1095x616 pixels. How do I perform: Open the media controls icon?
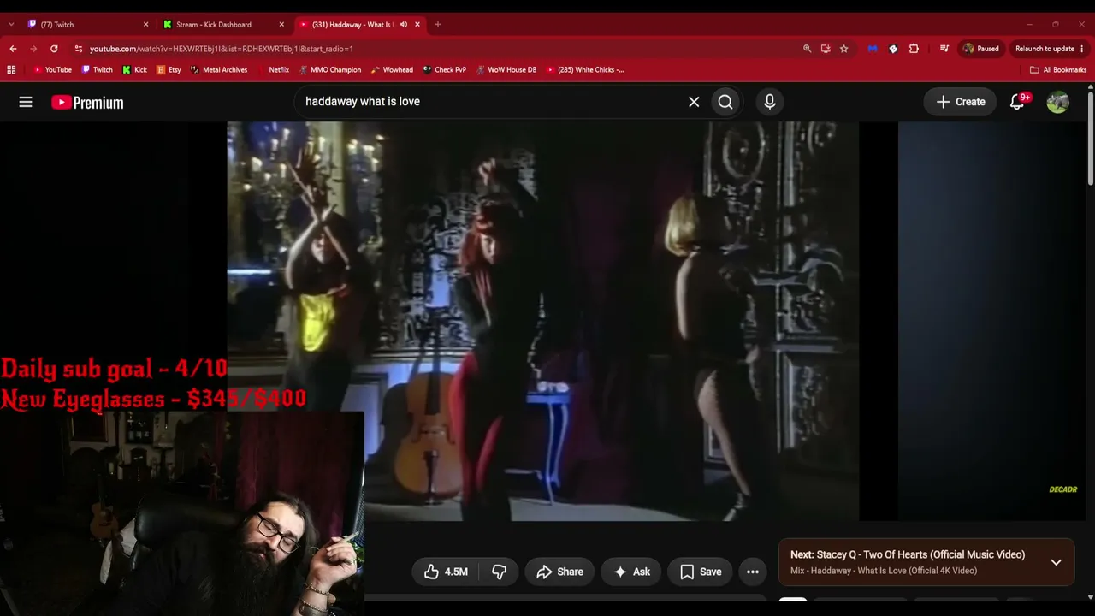[944, 49]
